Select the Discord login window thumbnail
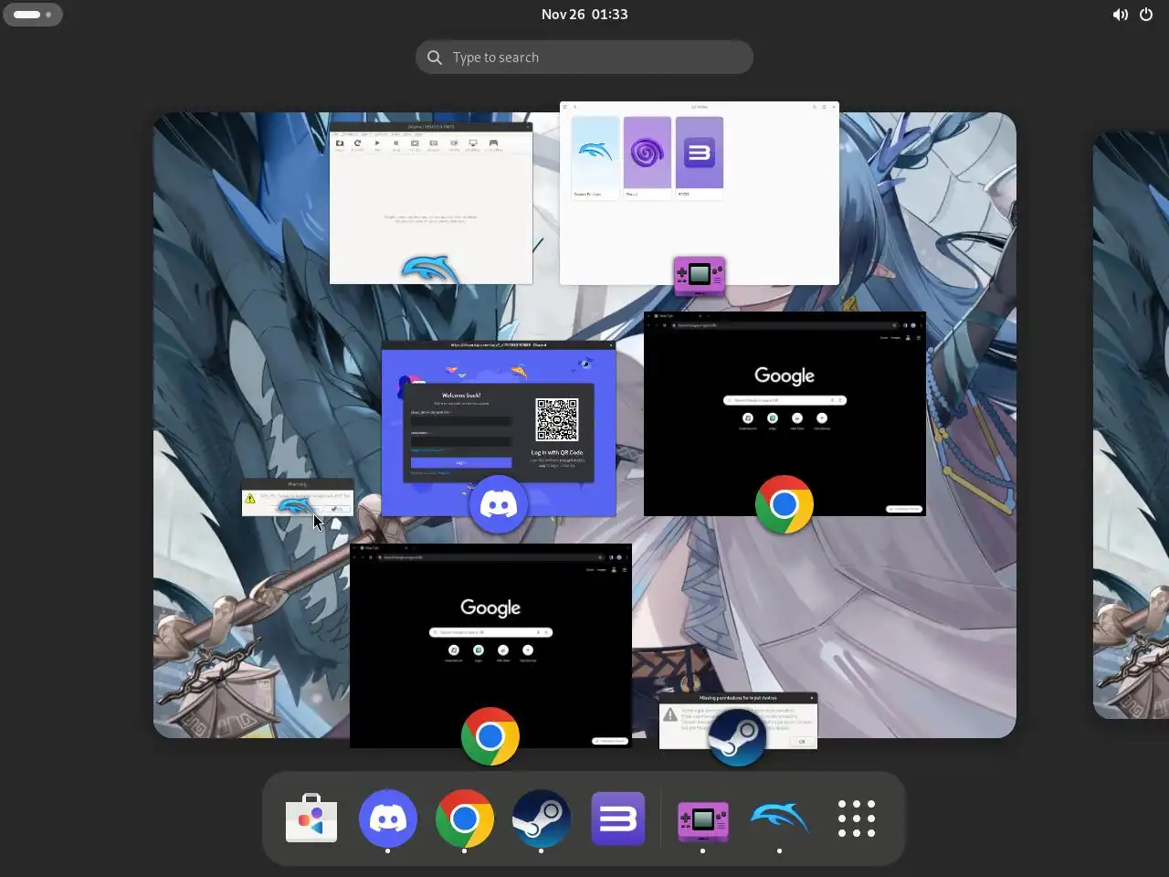 (x=499, y=428)
